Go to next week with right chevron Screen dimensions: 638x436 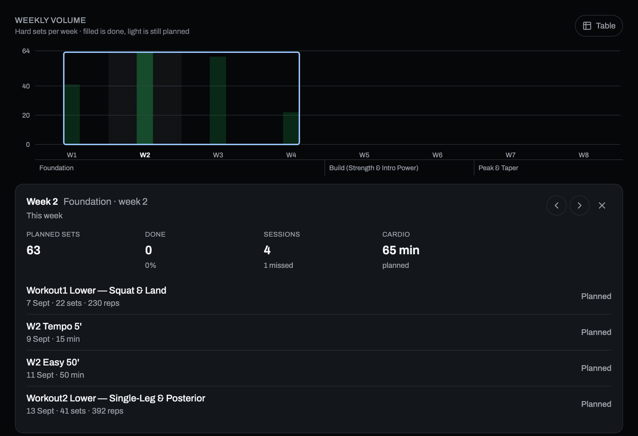coord(580,205)
